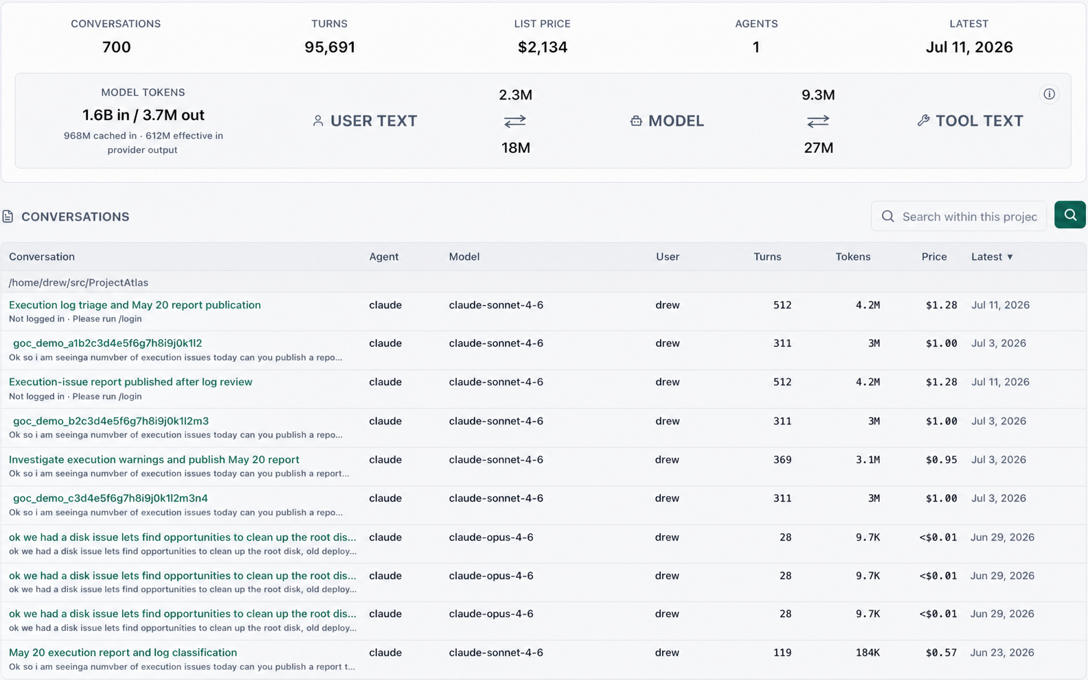Viewport: 1088px width, 680px height.
Task: Click the green search button
Action: pyautogui.click(x=1069, y=215)
